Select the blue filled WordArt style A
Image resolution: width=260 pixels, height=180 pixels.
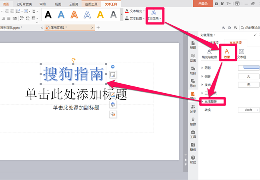point(61,14)
